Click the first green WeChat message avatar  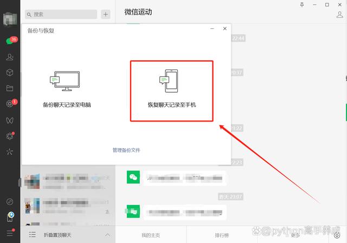click(x=133, y=177)
